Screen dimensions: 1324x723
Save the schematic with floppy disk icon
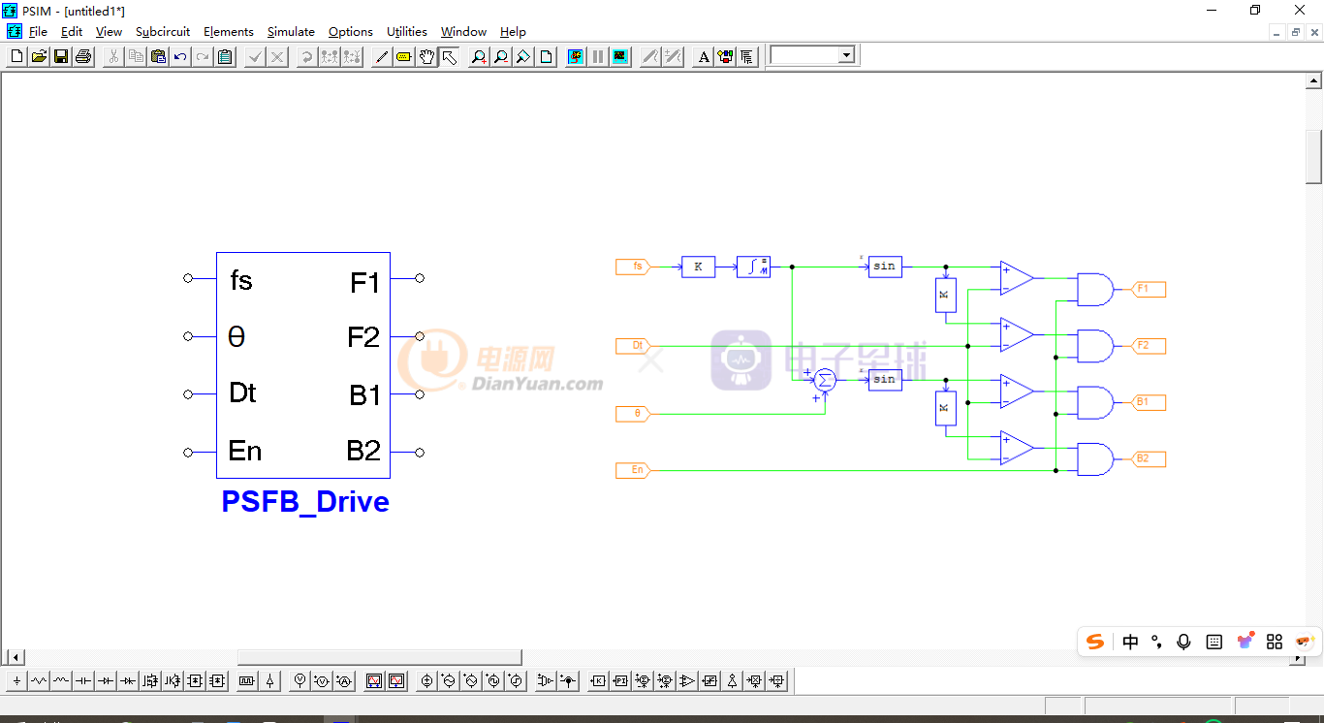(61, 57)
